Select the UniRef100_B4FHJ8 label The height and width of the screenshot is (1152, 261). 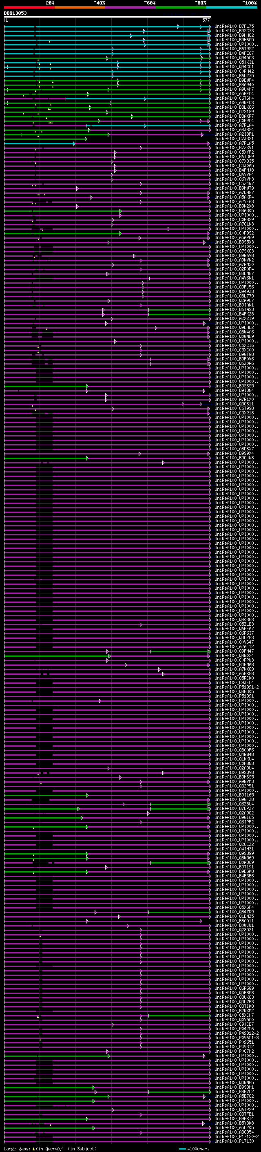tap(234, 170)
